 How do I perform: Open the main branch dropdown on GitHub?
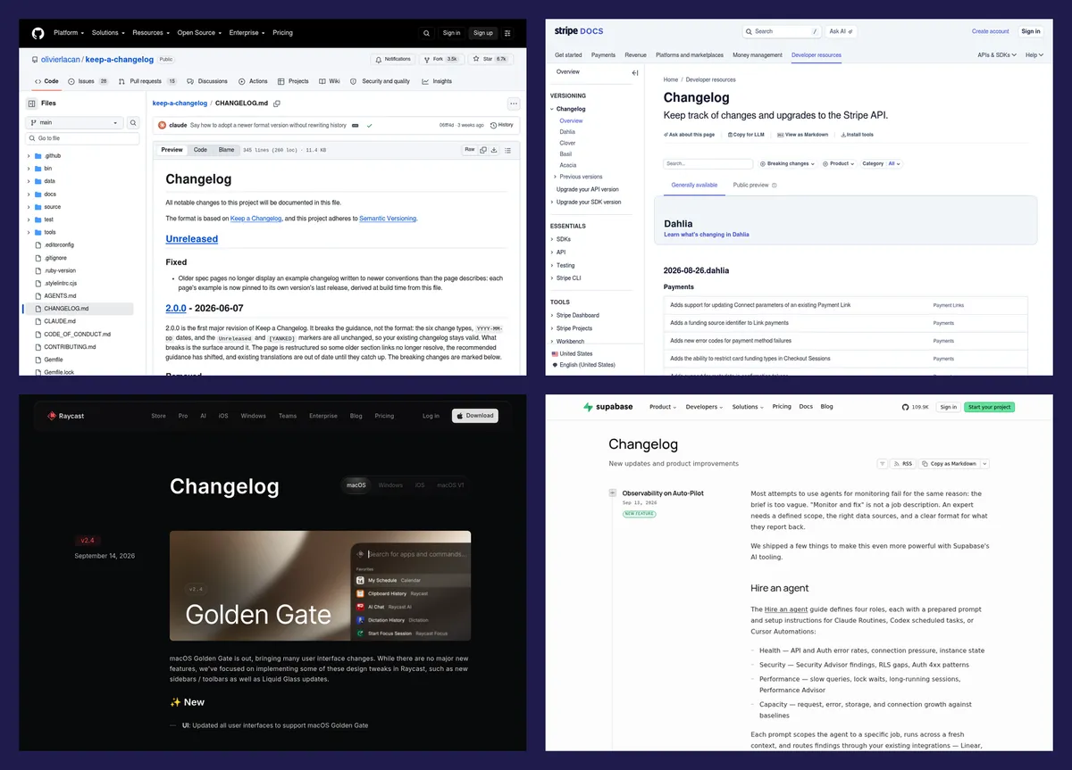pyautogui.click(x=74, y=123)
